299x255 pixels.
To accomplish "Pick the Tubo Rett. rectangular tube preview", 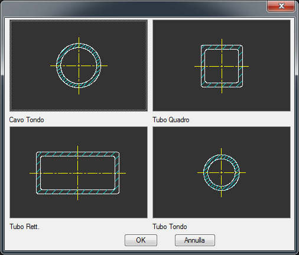I will click(x=79, y=172).
